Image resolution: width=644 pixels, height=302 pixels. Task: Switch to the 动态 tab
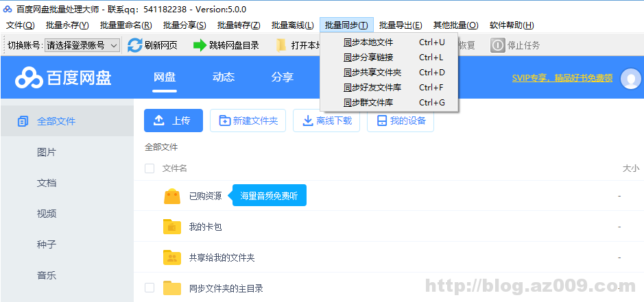[x=224, y=77]
